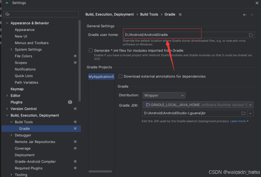
Task: Click the project-scope icon next to File Colors
Action: 75,56
